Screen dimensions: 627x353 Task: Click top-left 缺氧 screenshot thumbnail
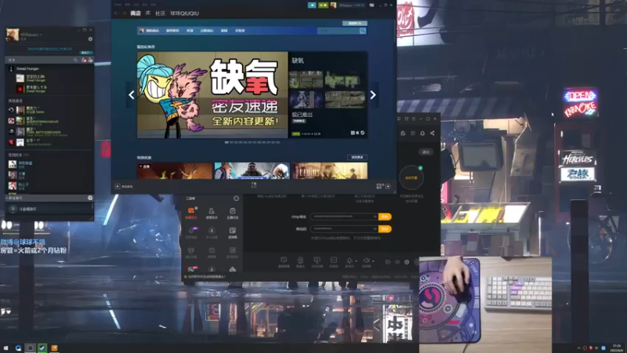[x=306, y=80]
